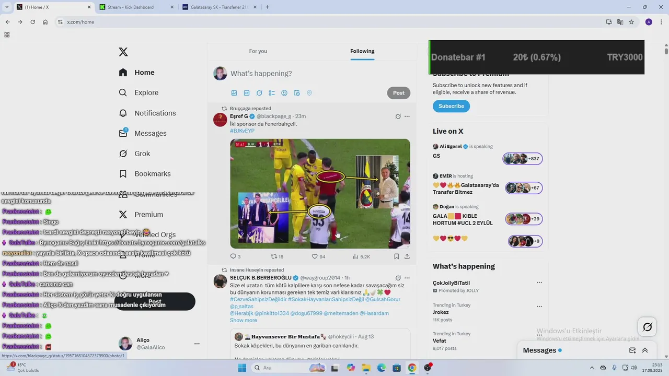Like Eşref G's post with 94 likes

coord(318,256)
